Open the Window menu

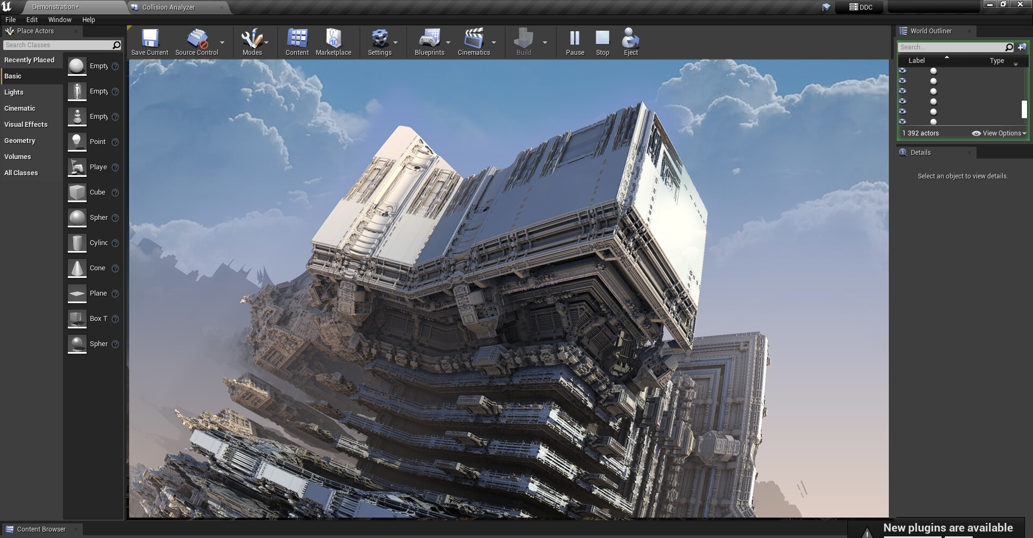point(60,19)
